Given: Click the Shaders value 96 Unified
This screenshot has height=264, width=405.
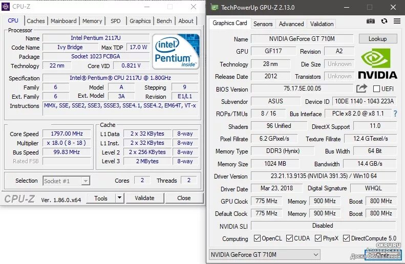Looking at the screenshot, I should pyautogui.click(x=279, y=126).
